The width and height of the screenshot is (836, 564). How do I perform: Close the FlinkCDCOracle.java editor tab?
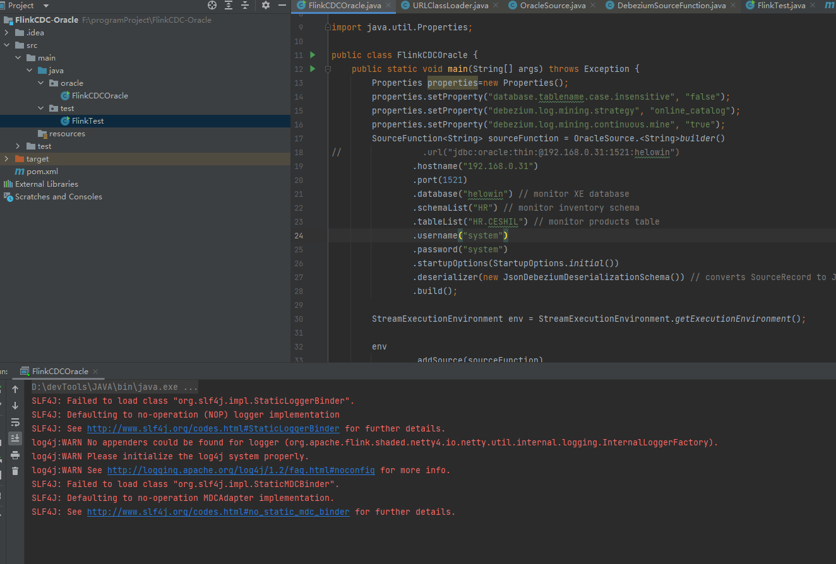pyautogui.click(x=388, y=6)
